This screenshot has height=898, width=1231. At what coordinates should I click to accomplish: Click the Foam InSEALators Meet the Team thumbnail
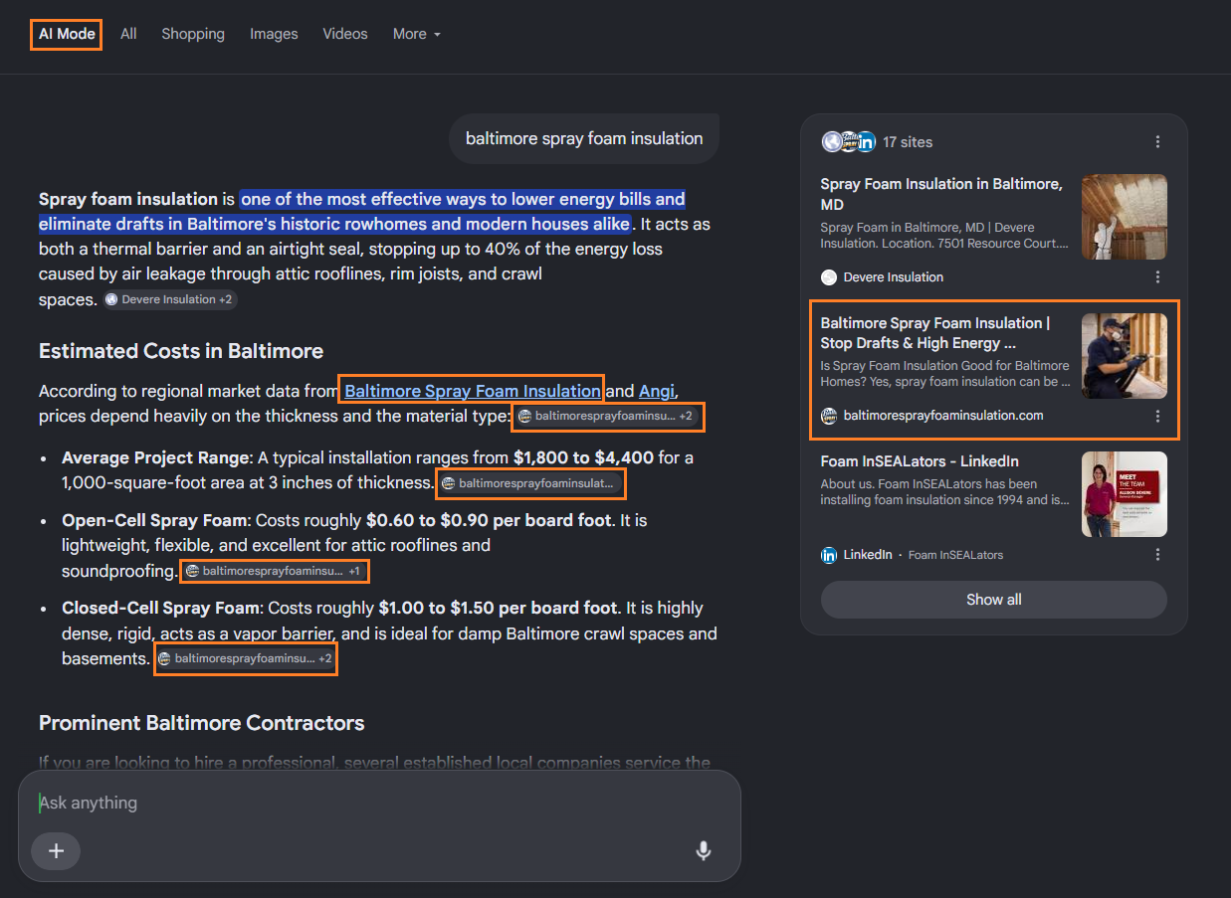click(1125, 494)
